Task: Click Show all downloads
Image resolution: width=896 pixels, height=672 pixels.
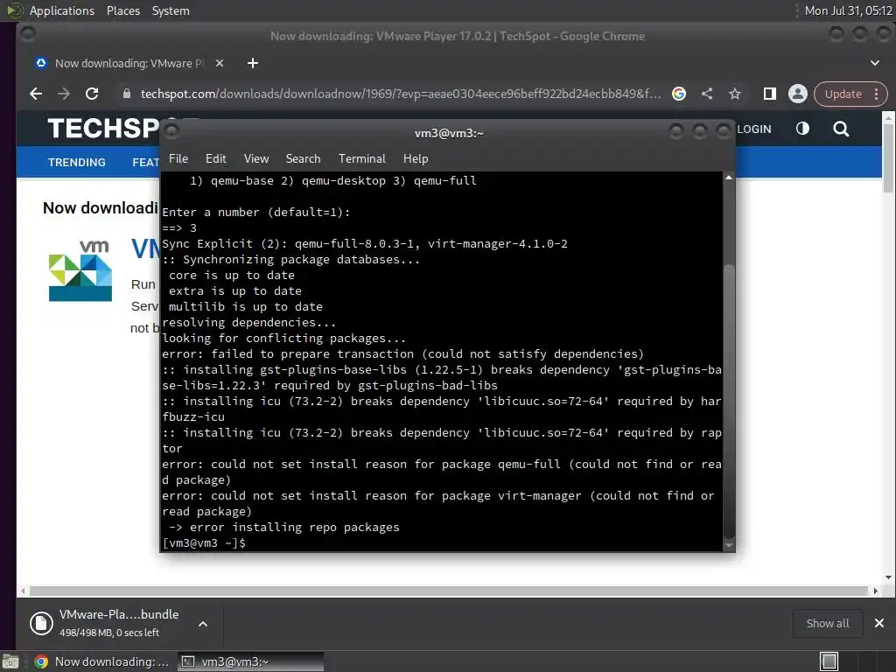Action: point(828,623)
